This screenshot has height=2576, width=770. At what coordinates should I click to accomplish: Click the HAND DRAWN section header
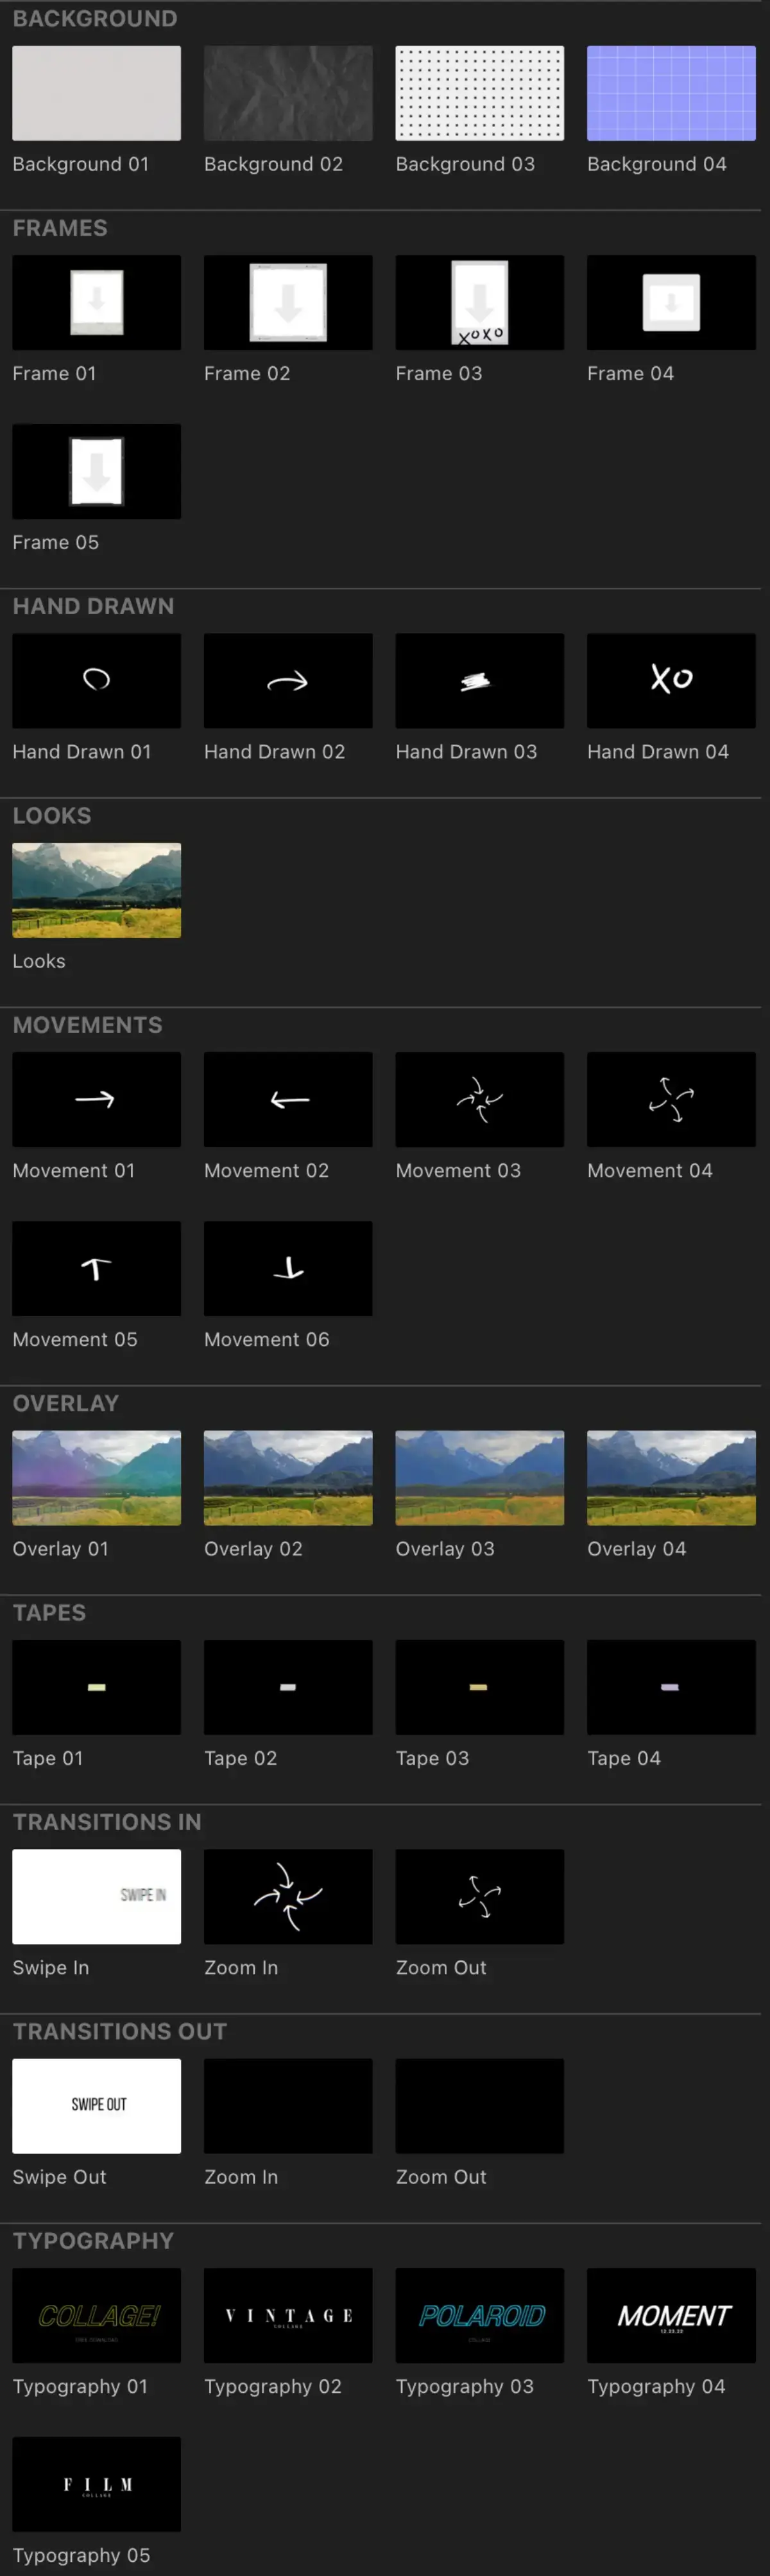pyautogui.click(x=93, y=606)
